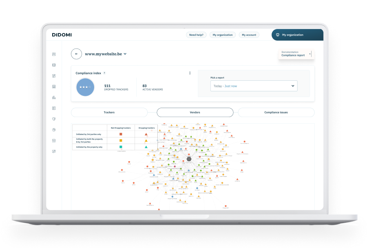Click the shield icon in the sidebar
Image resolution: width=367 pixels, height=248 pixels.
click(54, 119)
